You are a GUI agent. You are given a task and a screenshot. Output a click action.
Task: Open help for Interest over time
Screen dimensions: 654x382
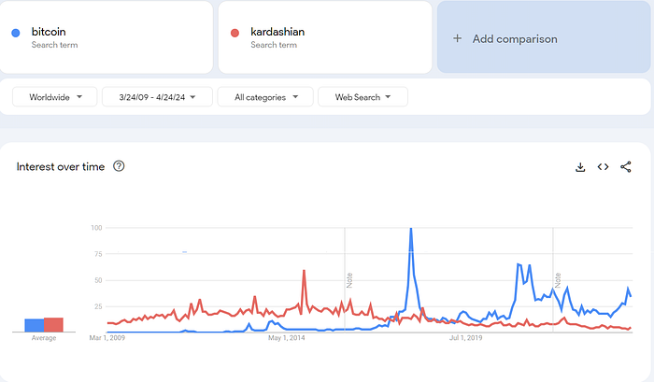click(119, 167)
